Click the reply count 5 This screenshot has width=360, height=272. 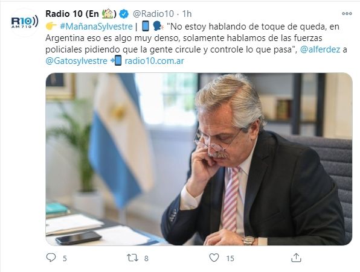pyautogui.click(x=65, y=259)
